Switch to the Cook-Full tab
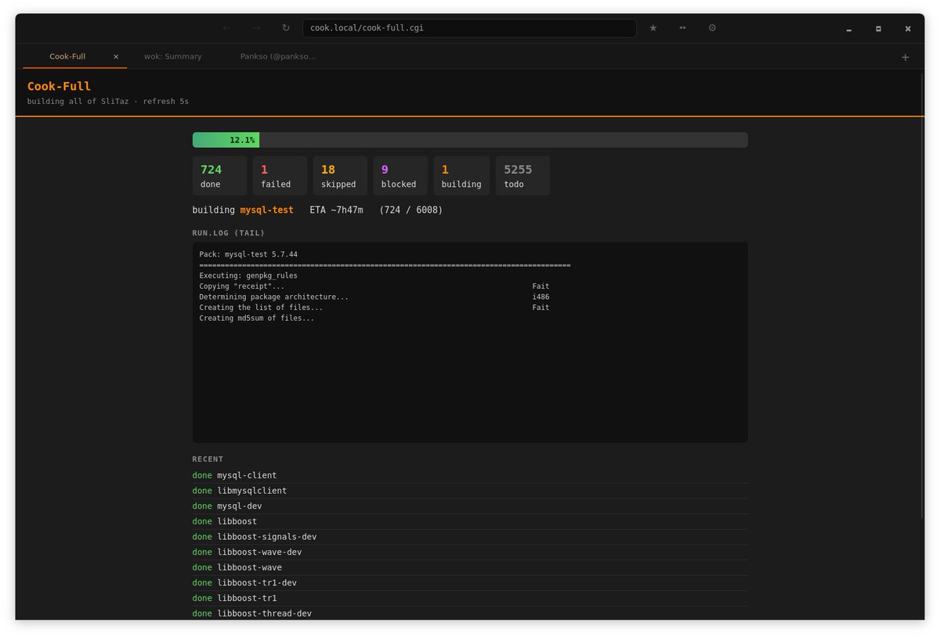The image size is (940, 637). point(75,56)
